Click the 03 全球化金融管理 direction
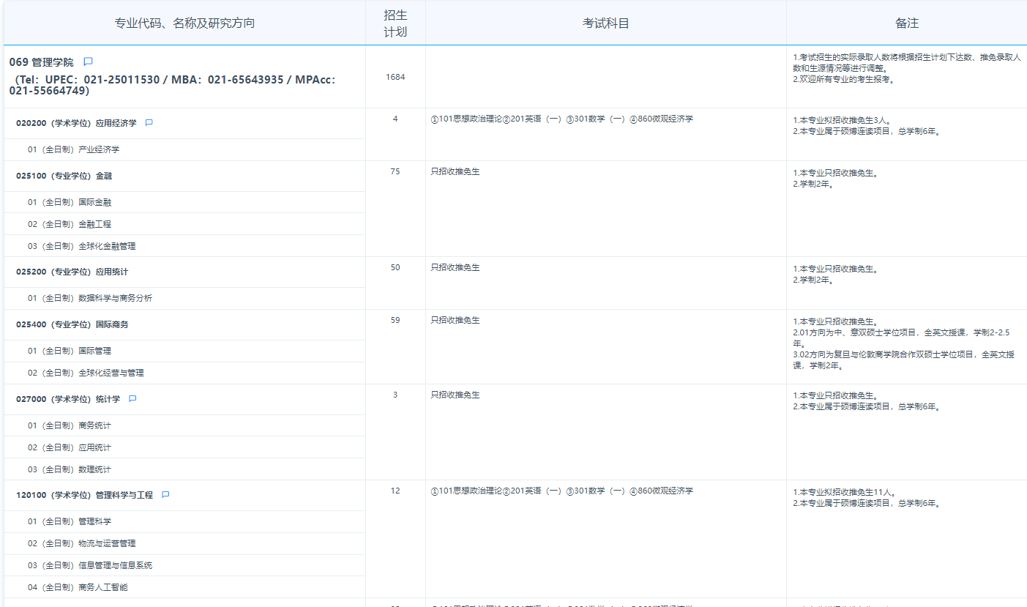The height and width of the screenshot is (607, 1027). [81, 246]
